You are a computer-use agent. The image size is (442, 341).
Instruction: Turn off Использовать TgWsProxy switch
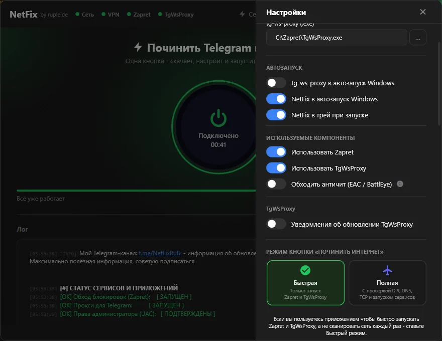pyautogui.click(x=276, y=168)
